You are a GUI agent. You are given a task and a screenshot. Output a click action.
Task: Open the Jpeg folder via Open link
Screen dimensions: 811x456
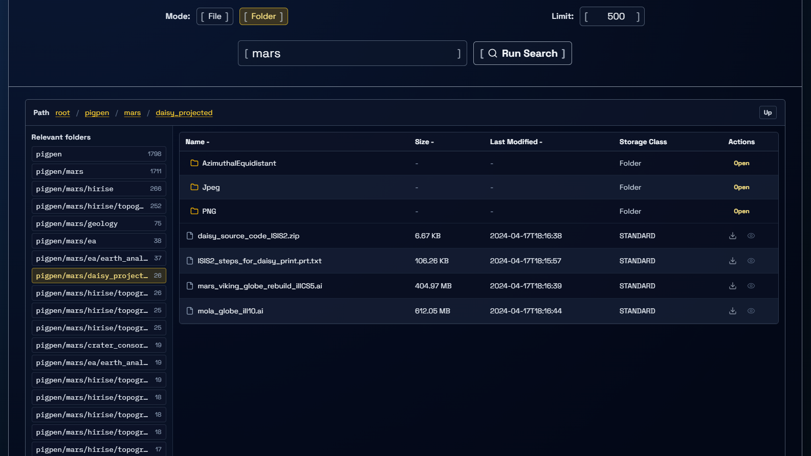pyautogui.click(x=741, y=187)
